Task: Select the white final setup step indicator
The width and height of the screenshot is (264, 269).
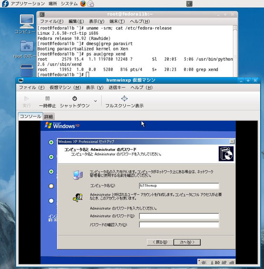Action: click(51, 201)
